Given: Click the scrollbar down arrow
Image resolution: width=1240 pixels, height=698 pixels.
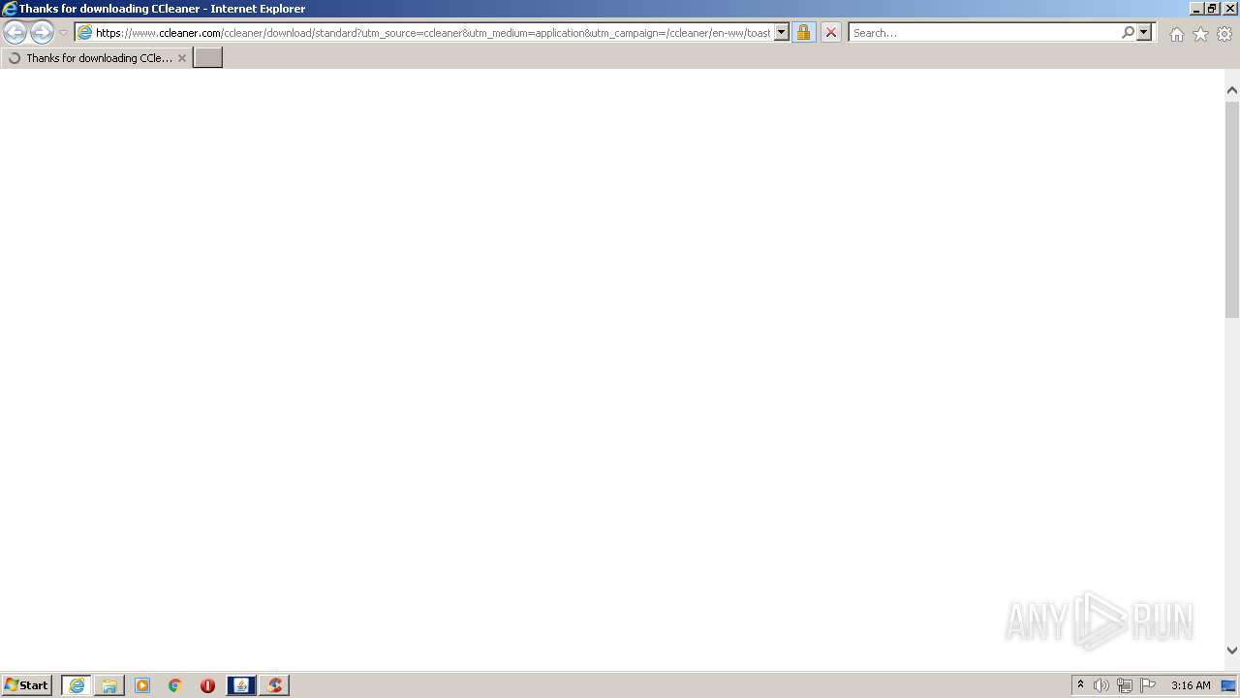Looking at the screenshot, I should [x=1232, y=650].
